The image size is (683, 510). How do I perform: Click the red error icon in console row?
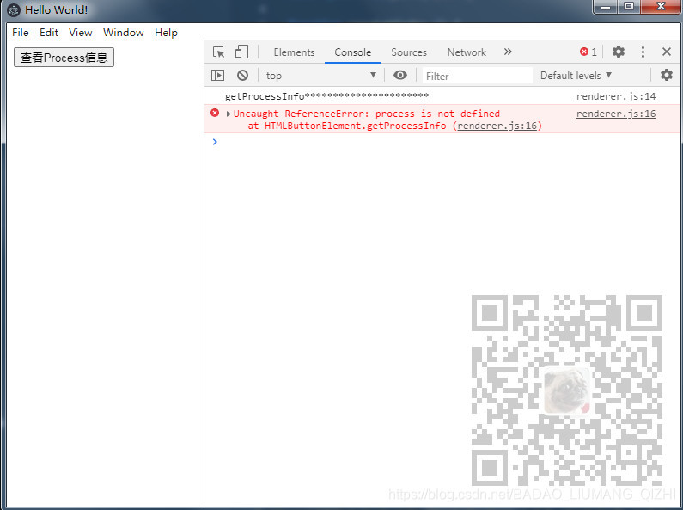click(x=215, y=113)
